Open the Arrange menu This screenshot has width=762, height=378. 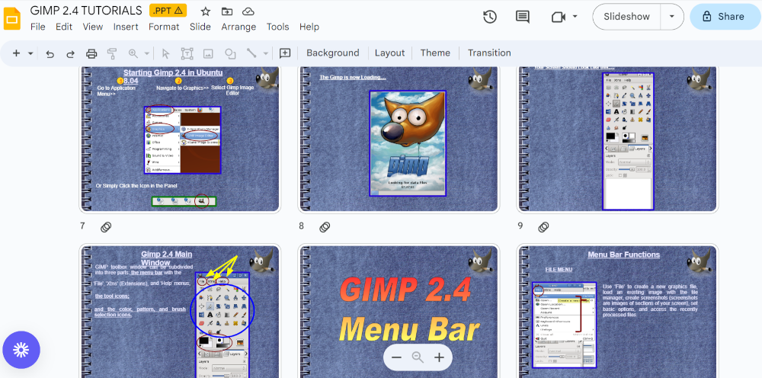(239, 27)
